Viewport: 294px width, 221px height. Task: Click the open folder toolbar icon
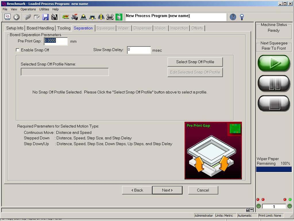pos(28,17)
